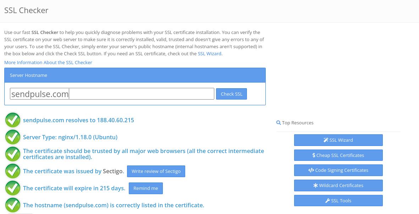Open the SSL Tools button
419x214 pixels.
(x=338, y=201)
